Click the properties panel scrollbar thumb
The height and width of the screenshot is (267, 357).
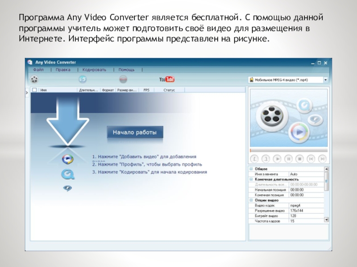click(x=326, y=181)
